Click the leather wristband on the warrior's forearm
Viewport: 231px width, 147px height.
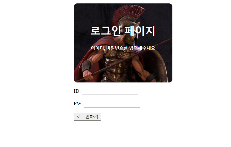click(86, 66)
